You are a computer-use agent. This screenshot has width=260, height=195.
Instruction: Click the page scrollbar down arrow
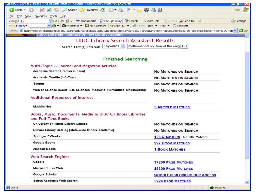(x=247, y=182)
